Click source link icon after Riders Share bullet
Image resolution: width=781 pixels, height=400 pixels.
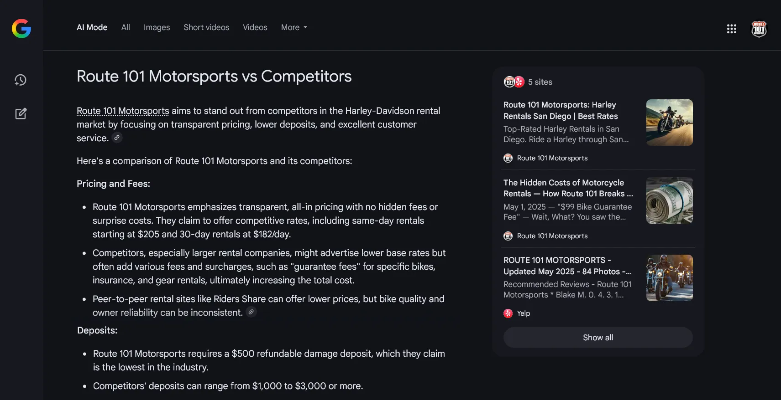point(251,312)
